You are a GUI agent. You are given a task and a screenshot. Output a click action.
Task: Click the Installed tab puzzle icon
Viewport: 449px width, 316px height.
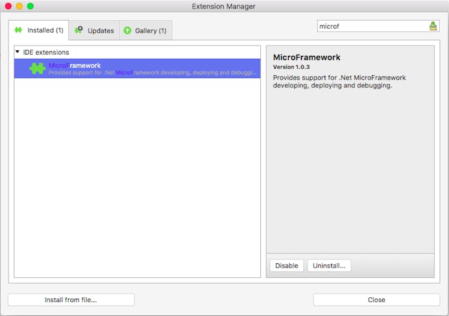(x=18, y=30)
